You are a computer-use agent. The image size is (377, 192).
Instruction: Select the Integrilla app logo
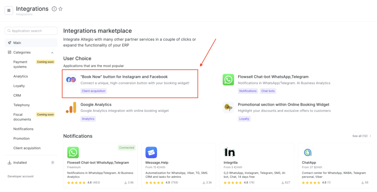coord(230,152)
